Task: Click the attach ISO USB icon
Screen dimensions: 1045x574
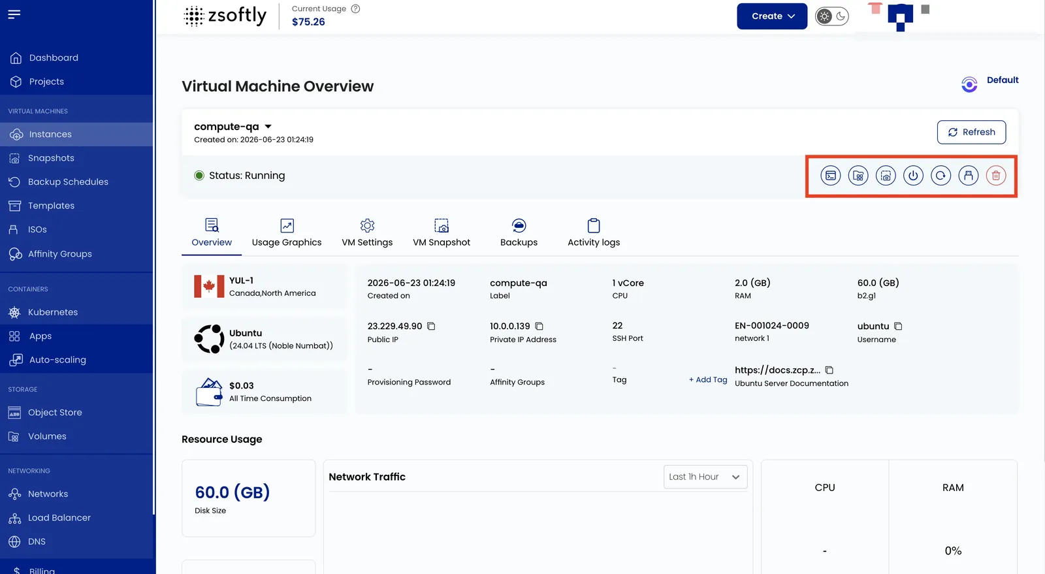Action: pos(969,176)
